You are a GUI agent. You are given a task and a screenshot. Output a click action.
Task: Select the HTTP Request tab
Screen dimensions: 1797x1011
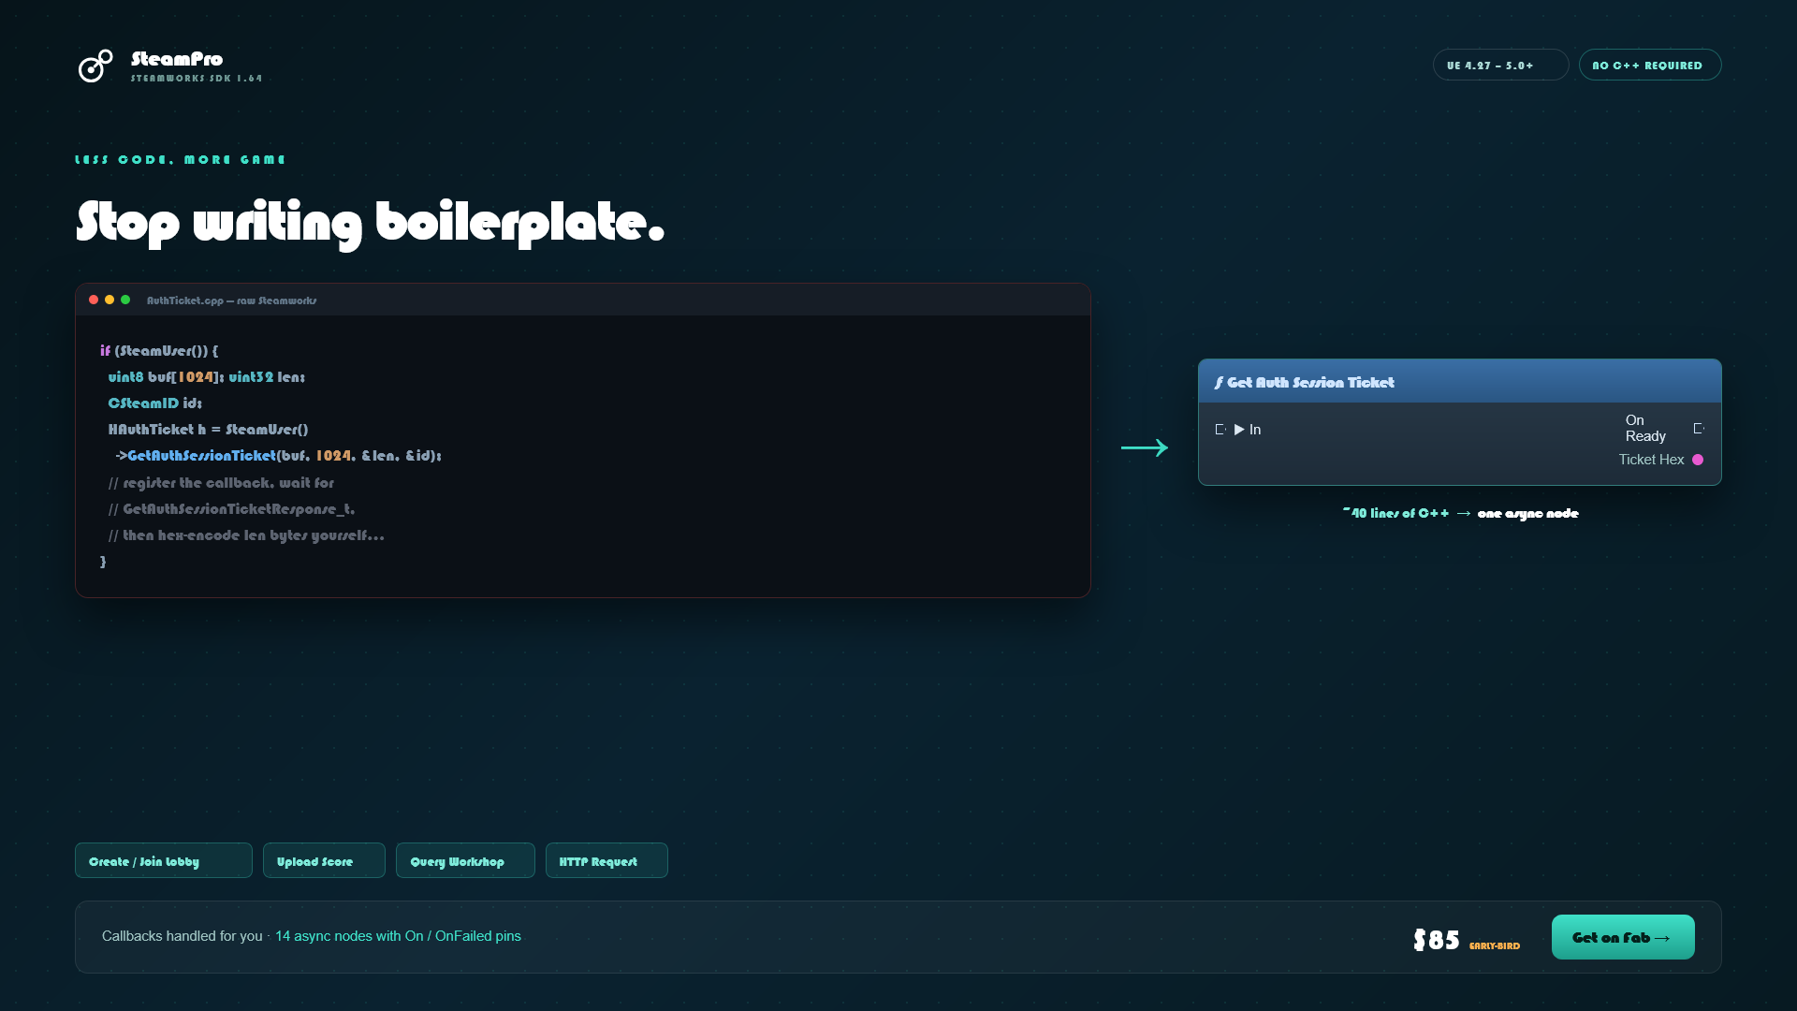pos(606,860)
